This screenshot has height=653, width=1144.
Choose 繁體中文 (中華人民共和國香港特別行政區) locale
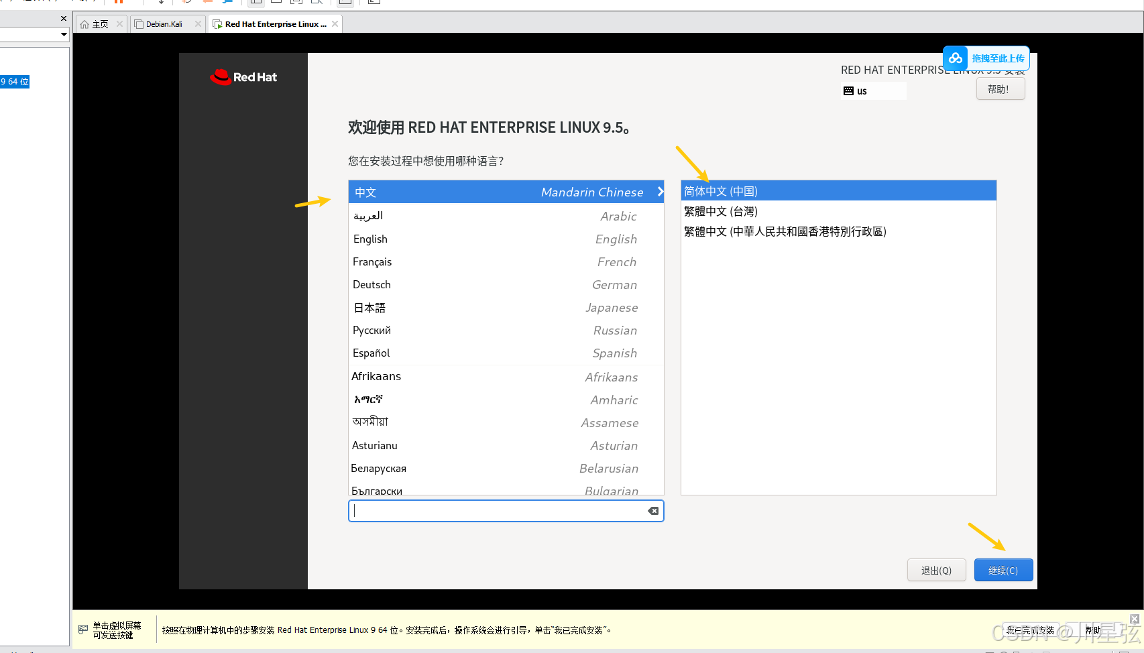pos(838,231)
